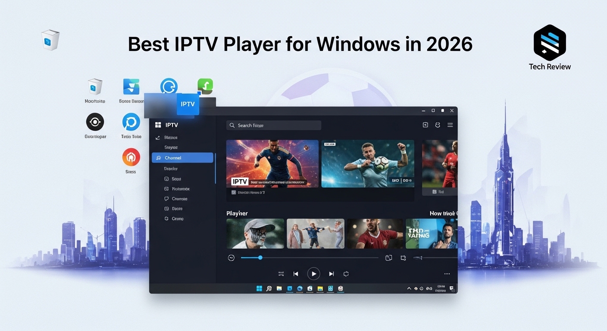Toggle the cast screen icon

click(x=388, y=258)
